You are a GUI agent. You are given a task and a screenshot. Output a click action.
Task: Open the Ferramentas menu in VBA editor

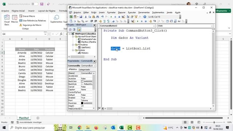144,12
